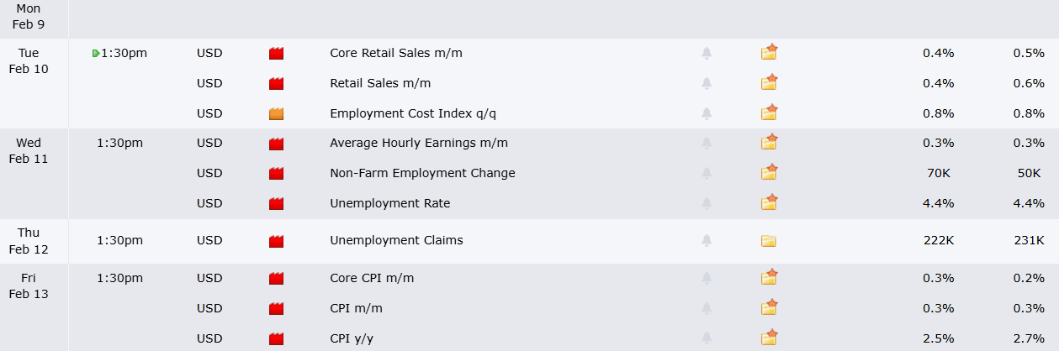Click orange impact icon for Employment Cost Index
This screenshot has height=351, width=1059.
click(276, 114)
